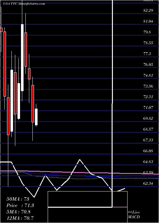Viewport: 159px width, 223px height.
Task: Click the 67.33 price label
Action: point(148,140)
